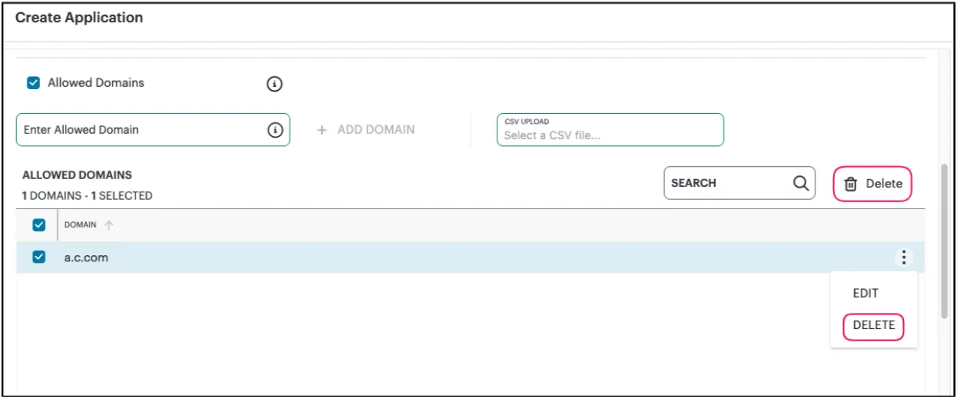Uncheck the Allowed Domains checkbox
This screenshot has height=399, width=957.
point(33,82)
